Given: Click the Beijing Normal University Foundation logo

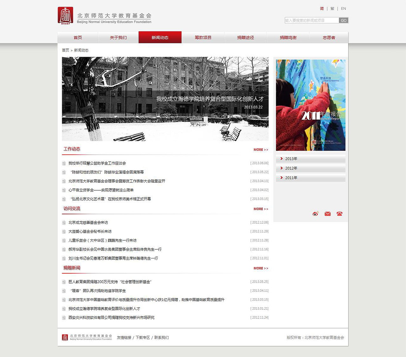Looking at the screenshot, I should (105, 16).
